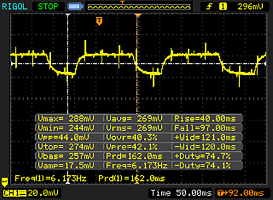This screenshot has height=200, width=273.
Task: Click the Vmax= 288mV measurement
Action: click(66, 119)
